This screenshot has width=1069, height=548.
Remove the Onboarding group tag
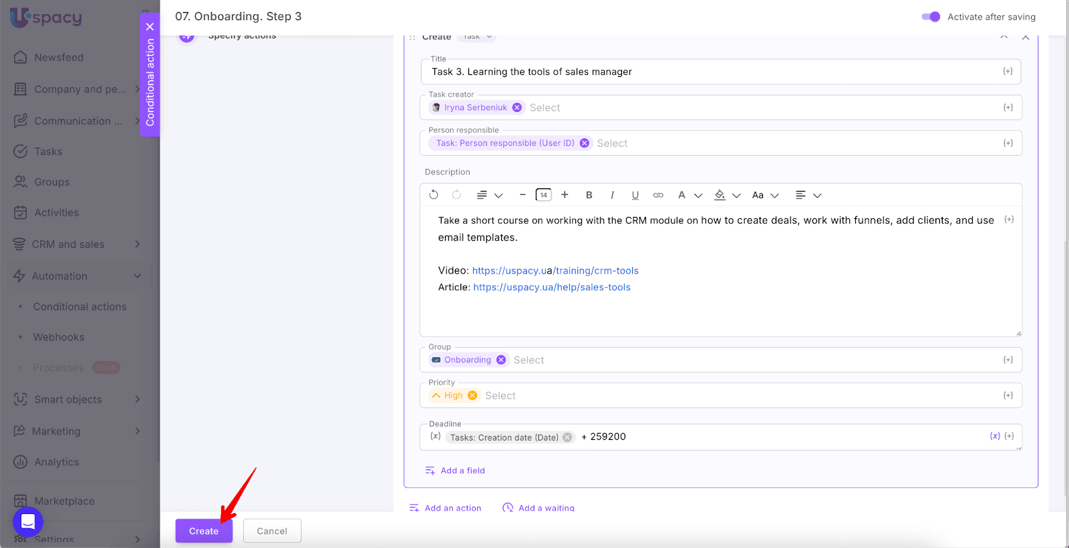pos(501,360)
